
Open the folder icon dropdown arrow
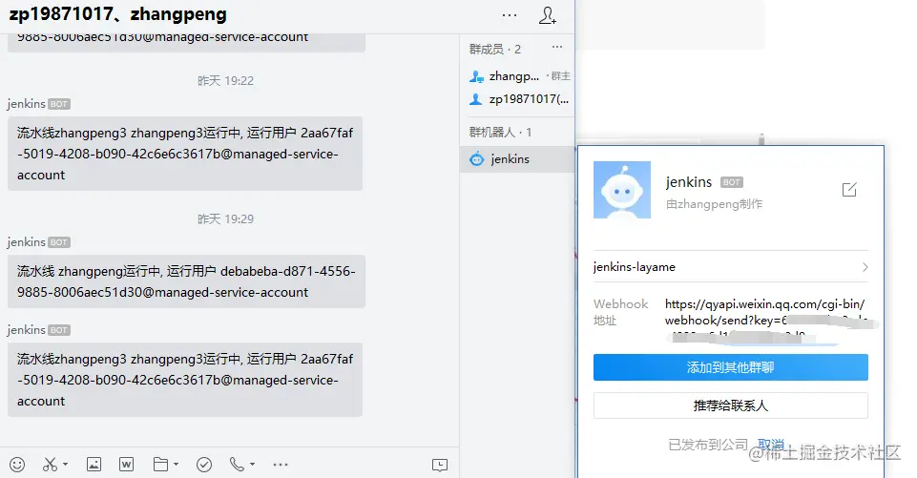[x=176, y=464]
